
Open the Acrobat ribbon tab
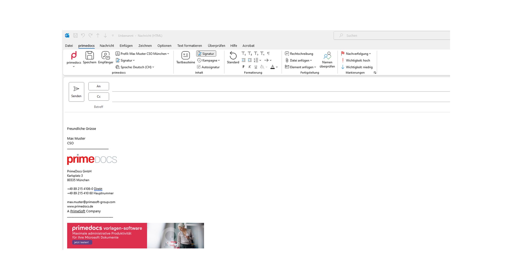coord(248,45)
